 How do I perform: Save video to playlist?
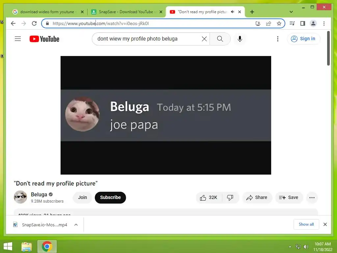coord(289,198)
